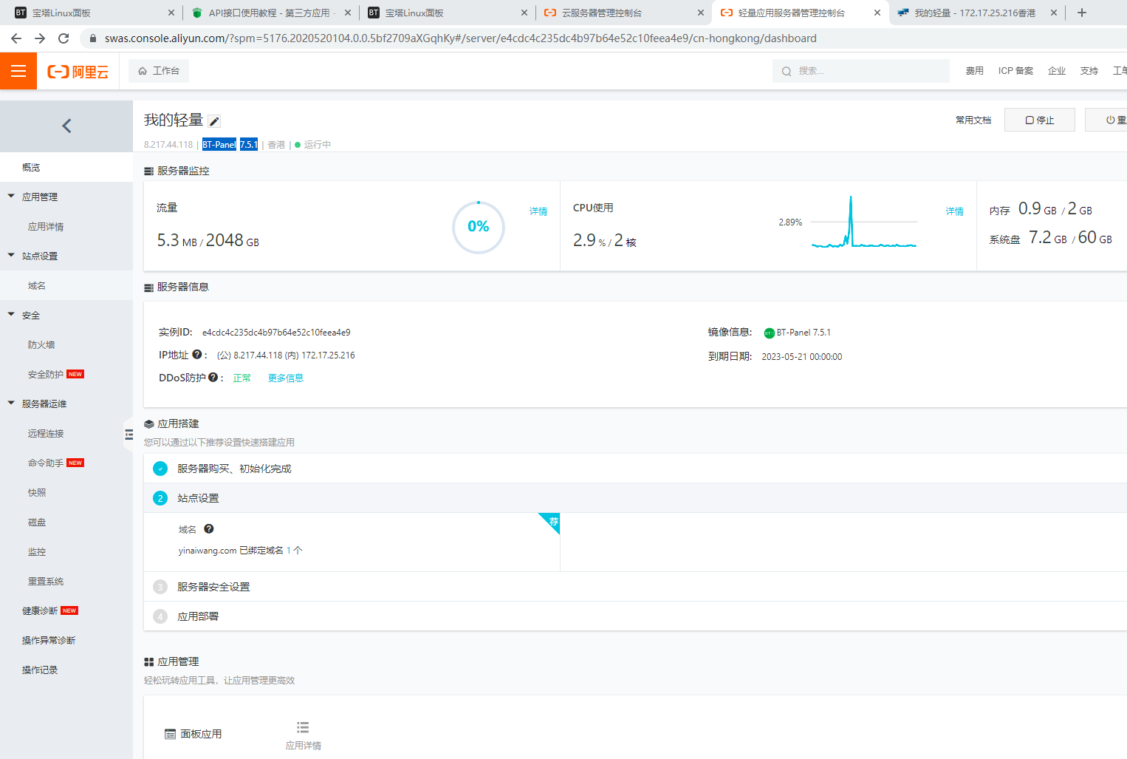Viewport: 1127px width, 759px height.
Task: Click the Aliyun logo
Action: pyautogui.click(x=78, y=72)
